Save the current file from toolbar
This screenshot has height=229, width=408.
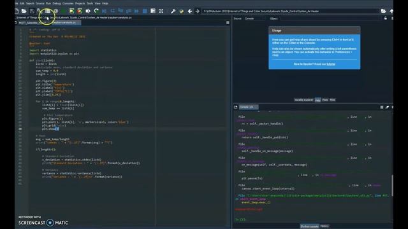[x=32, y=11]
